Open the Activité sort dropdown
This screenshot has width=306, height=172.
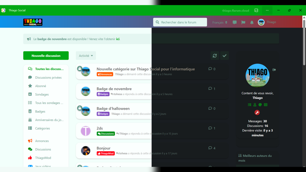(86, 56)
